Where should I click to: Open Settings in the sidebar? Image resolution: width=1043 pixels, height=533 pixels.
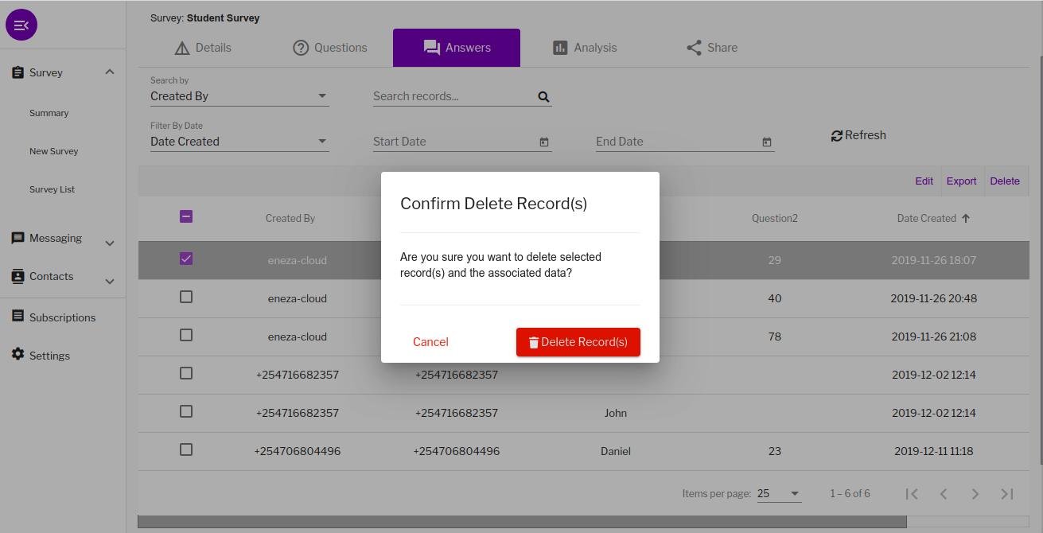pyautogui.click(x=49, y=356)
